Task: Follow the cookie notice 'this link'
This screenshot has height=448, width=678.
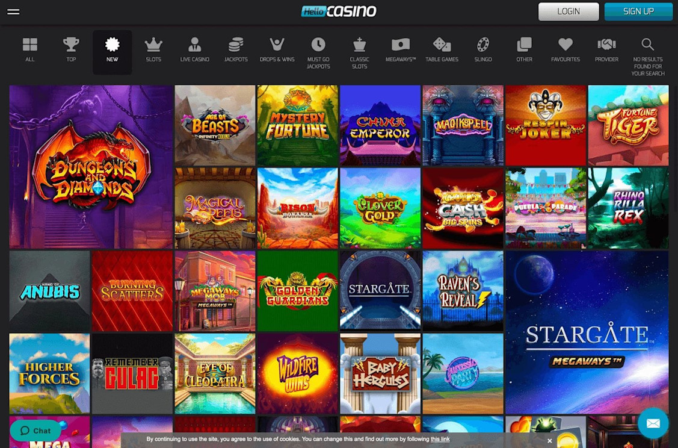Action: (440, 439)
